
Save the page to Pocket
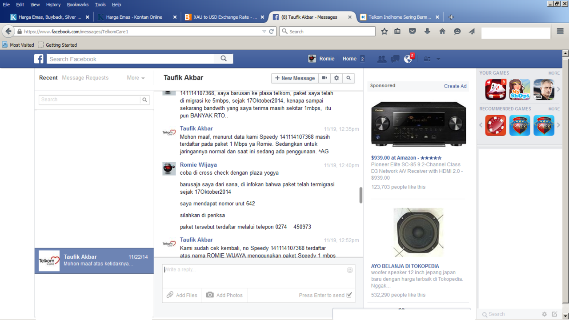tap(413, 32)
